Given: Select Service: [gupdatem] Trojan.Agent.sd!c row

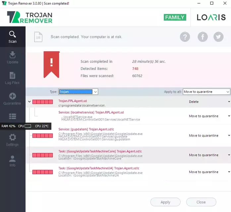Looking at the screenshot, I should 128,135.
